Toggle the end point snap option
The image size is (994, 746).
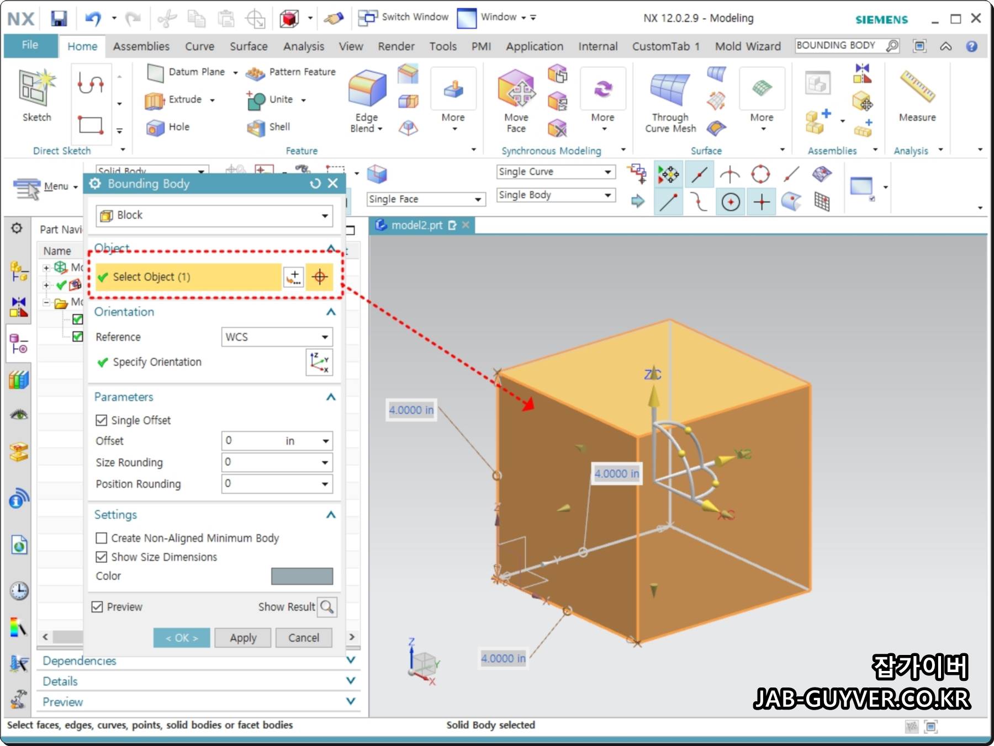[669, 203]
